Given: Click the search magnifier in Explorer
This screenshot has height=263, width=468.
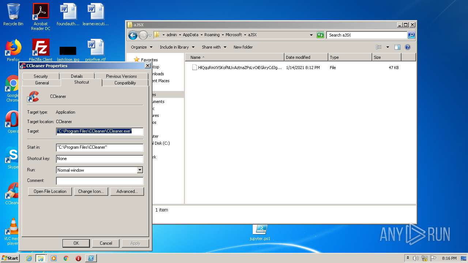Looking at the screenshot, I should [411, 35].
